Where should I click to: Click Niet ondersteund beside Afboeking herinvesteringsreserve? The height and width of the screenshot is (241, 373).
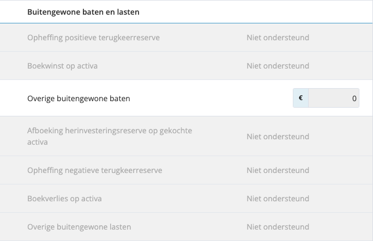coord(278,137)
